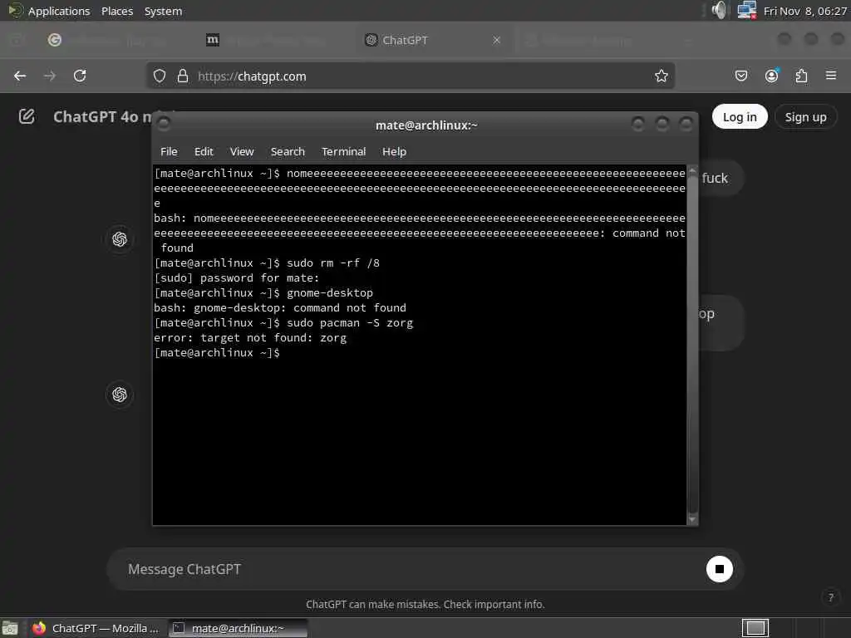
Task: Open help question mark in ChatGPT
Action: pos(830,597)
